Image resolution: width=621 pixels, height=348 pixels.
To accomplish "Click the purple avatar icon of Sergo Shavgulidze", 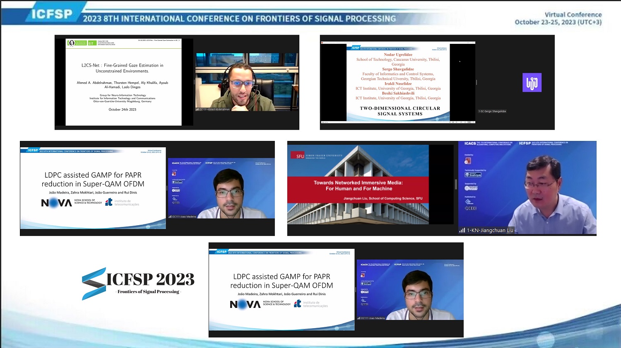I will point(532,82).
